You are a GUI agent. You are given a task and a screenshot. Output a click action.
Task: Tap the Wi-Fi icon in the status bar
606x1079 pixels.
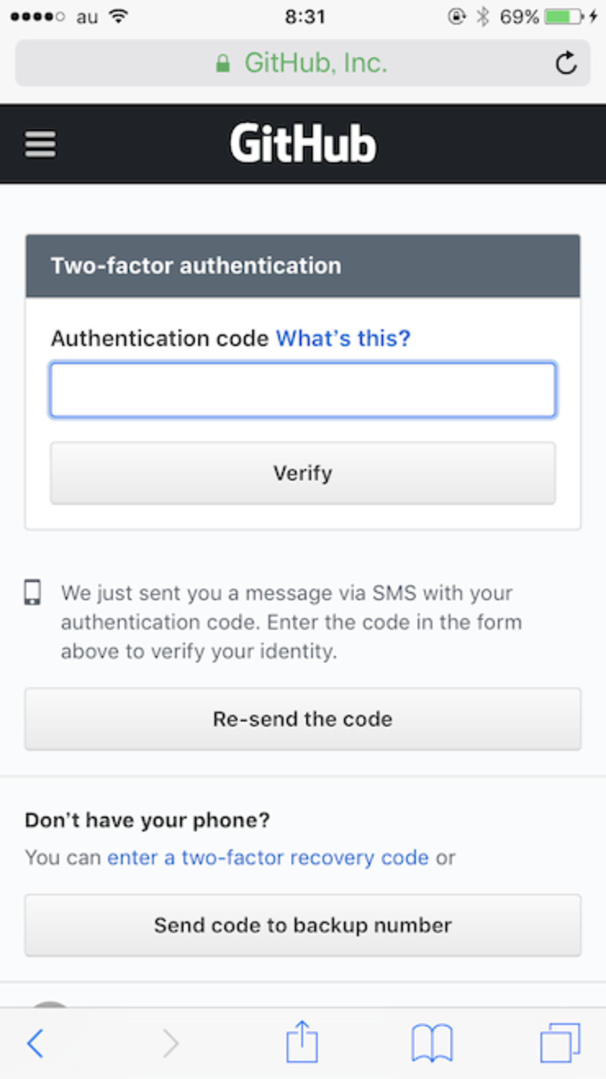pos(118,15)
